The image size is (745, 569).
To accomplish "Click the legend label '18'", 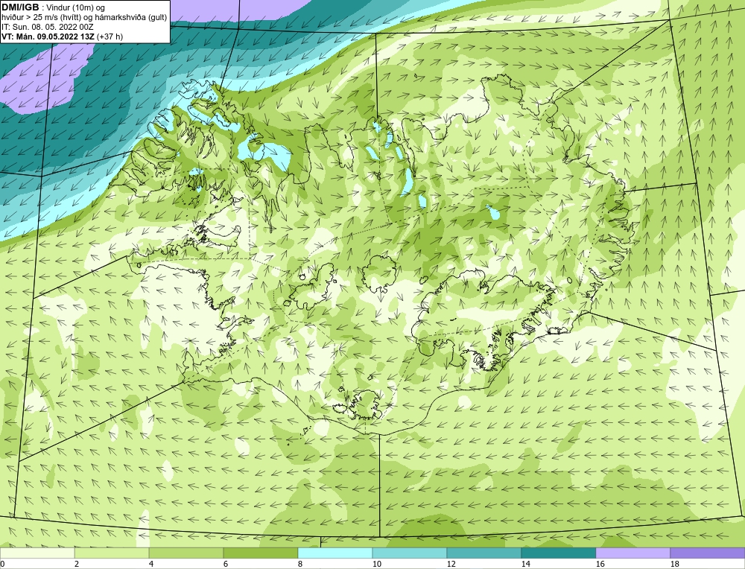I will pyautogui.click(x=674, y=564).
